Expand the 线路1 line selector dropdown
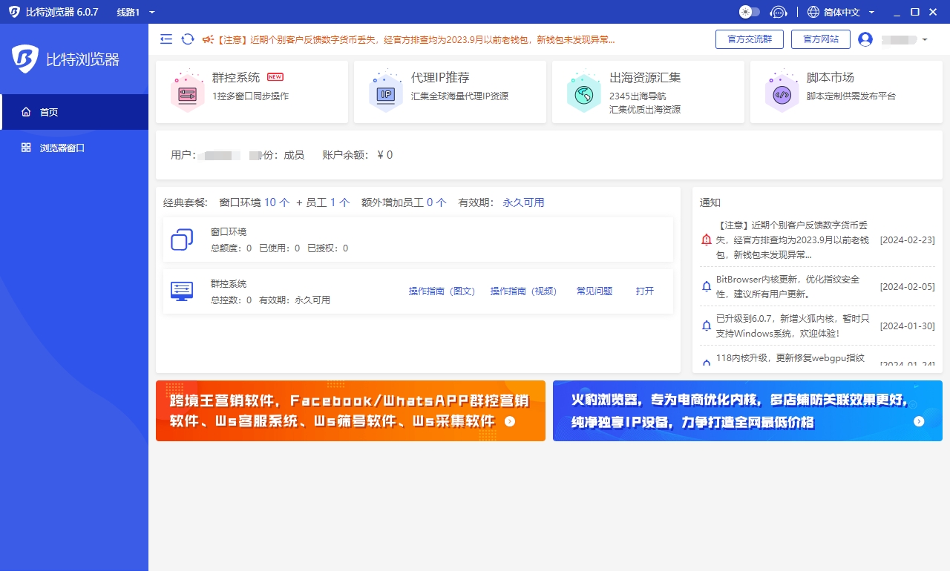 (x=137, y=12)
